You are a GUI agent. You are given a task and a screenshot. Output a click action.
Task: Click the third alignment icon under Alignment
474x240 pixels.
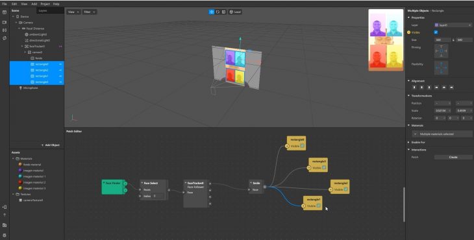click(429, 88)
